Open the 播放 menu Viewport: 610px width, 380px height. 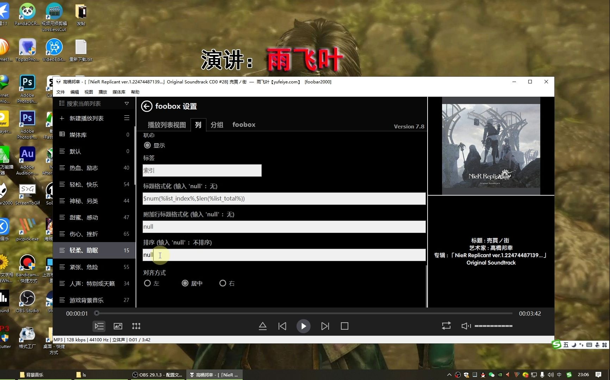(x=103, y=92)
